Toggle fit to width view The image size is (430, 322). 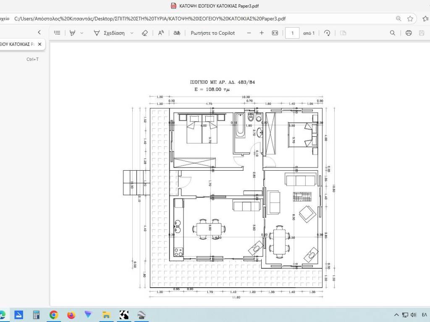point(275,33)
